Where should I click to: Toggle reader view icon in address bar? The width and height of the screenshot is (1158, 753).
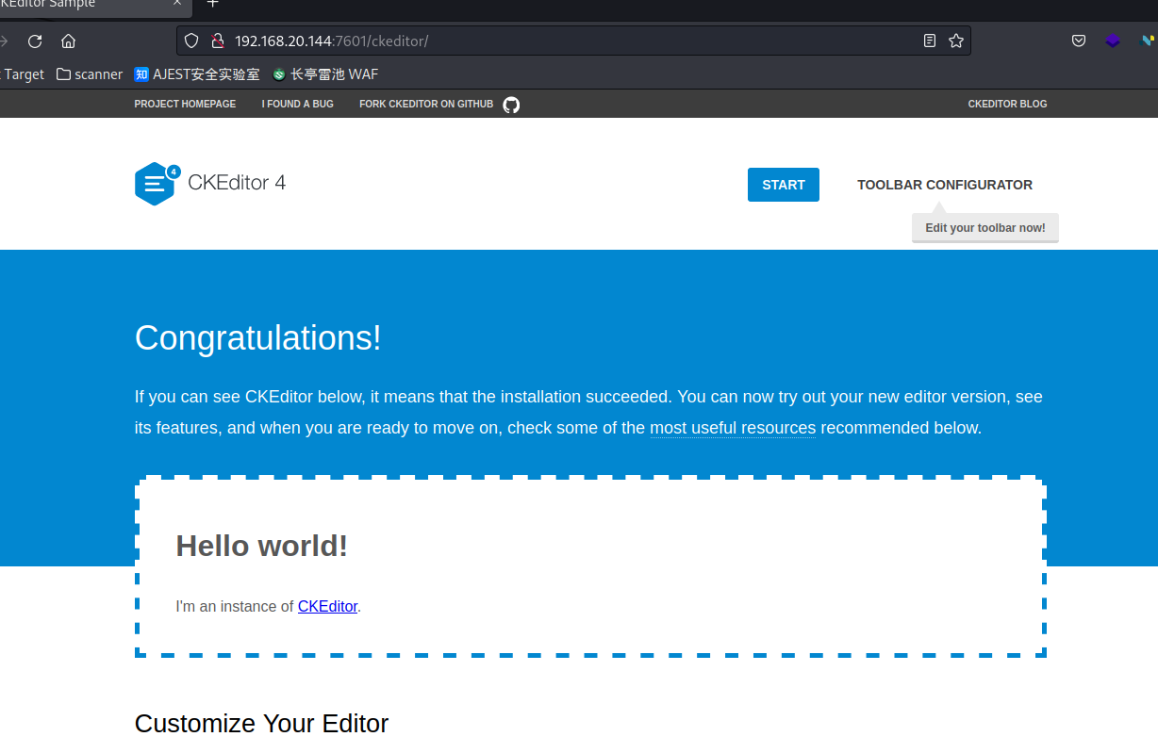click(x=930, y=41)
